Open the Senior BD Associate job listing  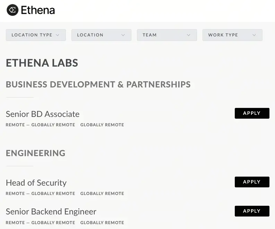tap(43, 114)
